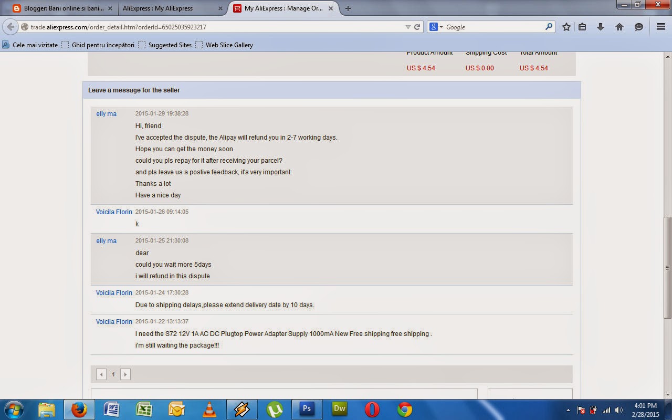
Task: Click timestamp 2015-01-29 19:38:28
Action: [x=162, y=114]
